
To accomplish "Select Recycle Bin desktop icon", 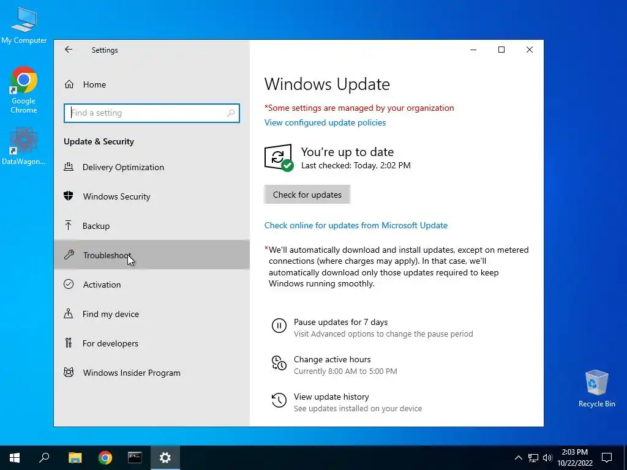I will point(596,389).
